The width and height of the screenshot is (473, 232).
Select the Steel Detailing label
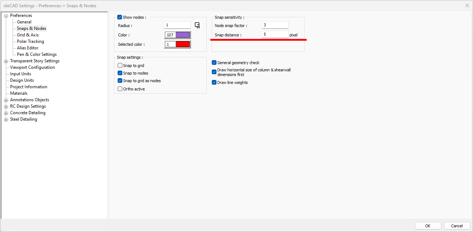(x=23, y=119)
